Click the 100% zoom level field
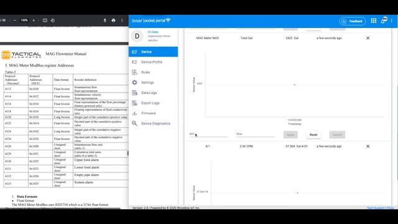The width and height of the screenshot is (398, 224). [x=24, y=21]
